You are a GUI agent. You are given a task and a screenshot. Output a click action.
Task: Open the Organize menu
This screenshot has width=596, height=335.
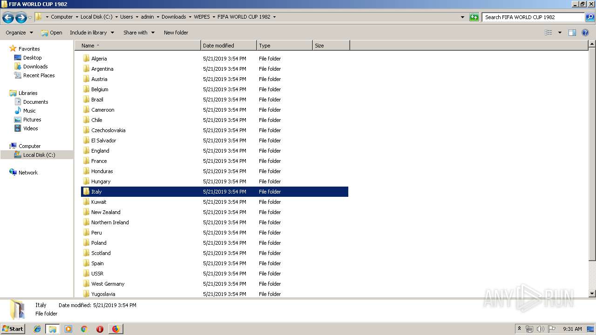pyautogui.click(x=19, y=33)
